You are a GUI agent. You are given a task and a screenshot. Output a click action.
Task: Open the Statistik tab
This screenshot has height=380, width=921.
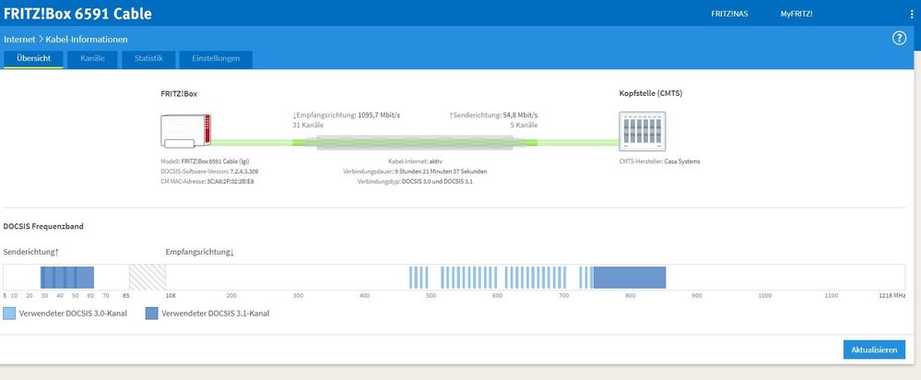(x=148, y=59)
